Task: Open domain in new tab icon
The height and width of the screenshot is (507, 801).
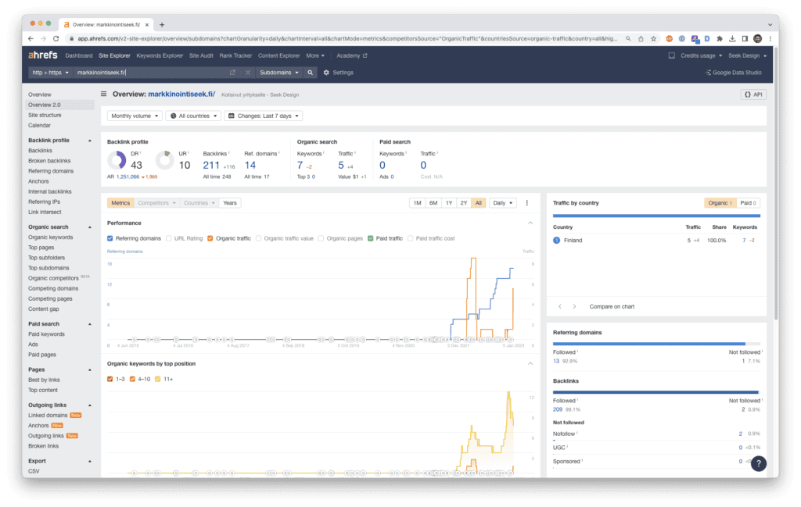Action: tap(232, 73)
